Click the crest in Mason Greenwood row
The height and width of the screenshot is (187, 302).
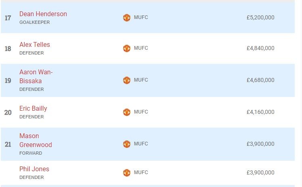point(127,144)
